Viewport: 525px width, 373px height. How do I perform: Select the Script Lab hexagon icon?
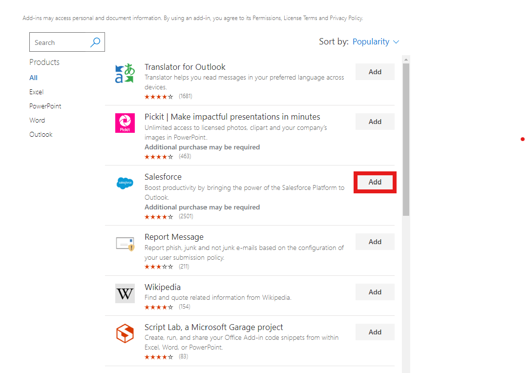pos(125,333)
